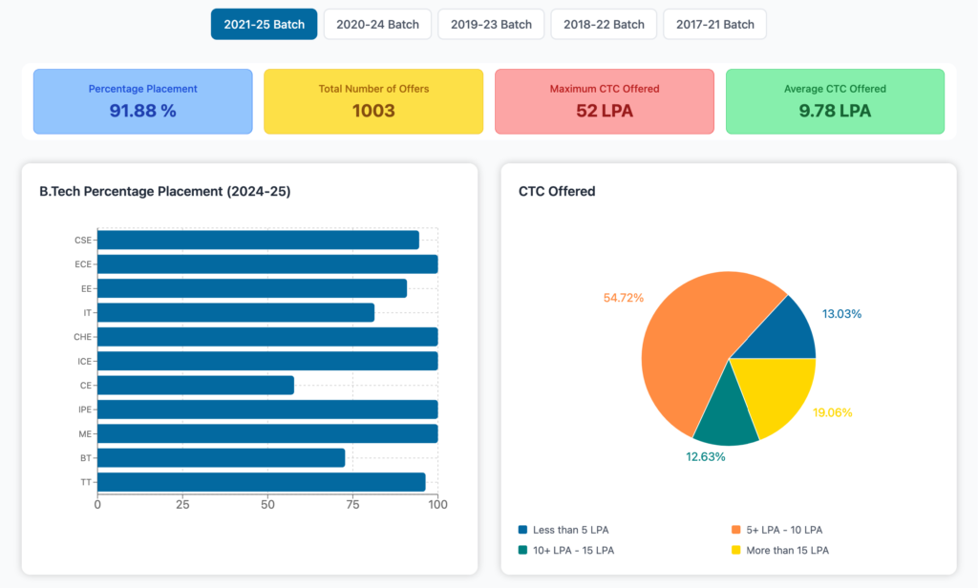
Task: Click the Percentage Placement stat card
Action: [x=143, y=101]
